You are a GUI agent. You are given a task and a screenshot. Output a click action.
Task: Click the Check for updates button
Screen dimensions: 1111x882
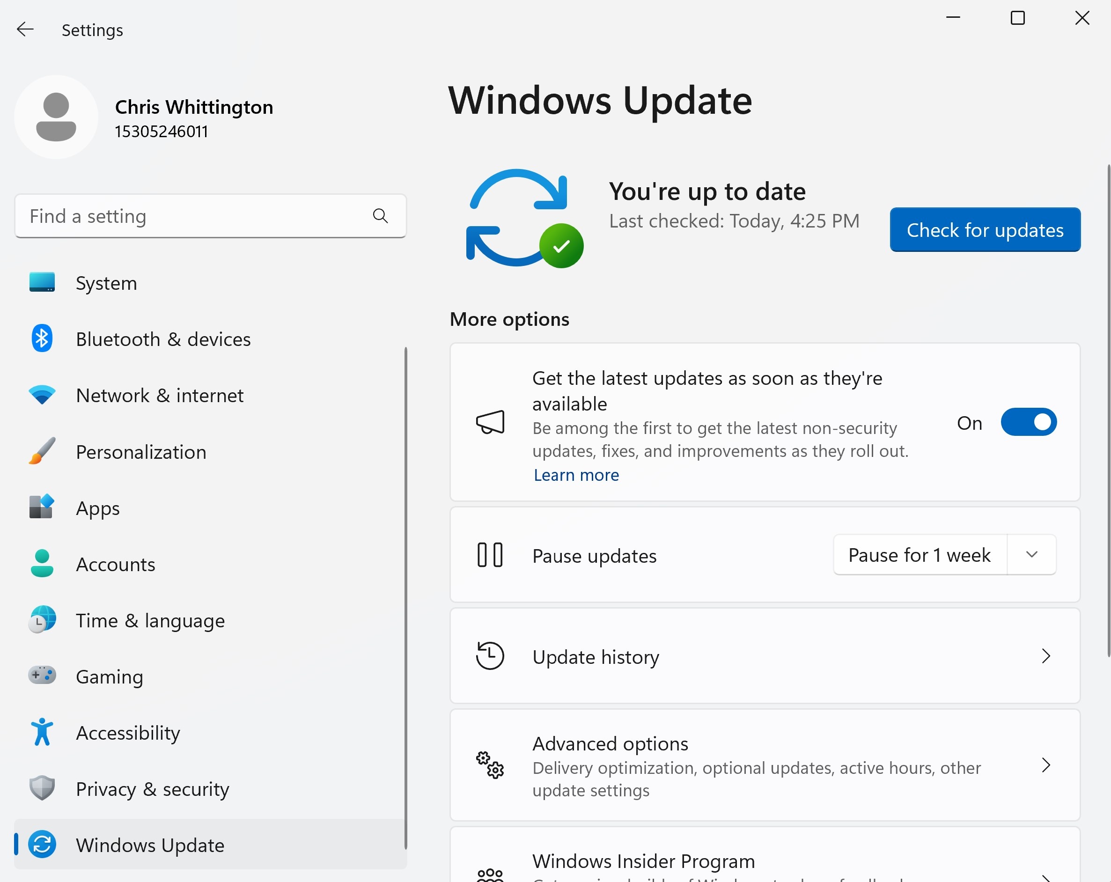[985, 230]
